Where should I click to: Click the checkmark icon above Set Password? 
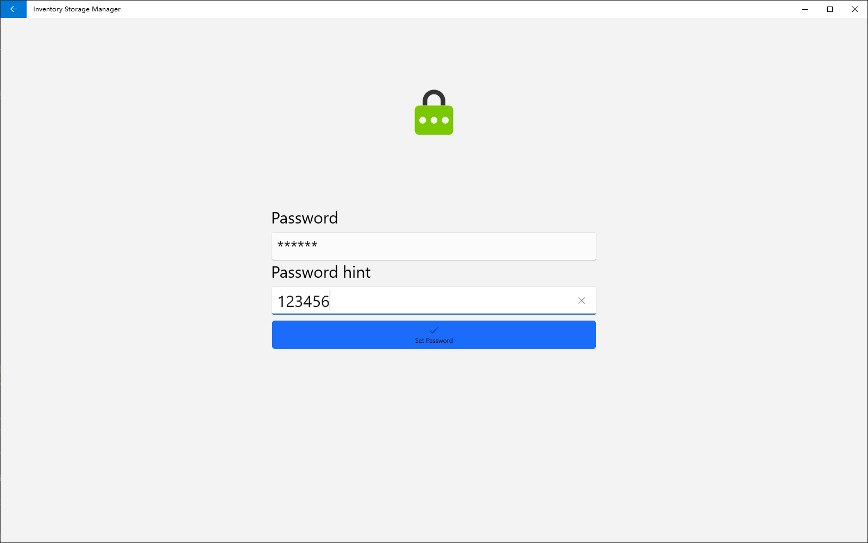[x=434, y=330]
